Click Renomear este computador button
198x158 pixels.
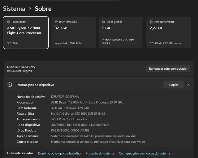coord(168,69)
